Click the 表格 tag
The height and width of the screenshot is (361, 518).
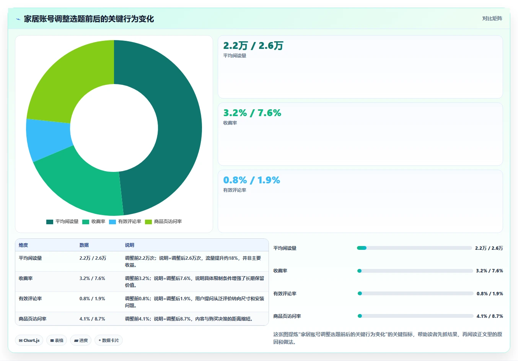pyautogui.click(x=57, y=340)
